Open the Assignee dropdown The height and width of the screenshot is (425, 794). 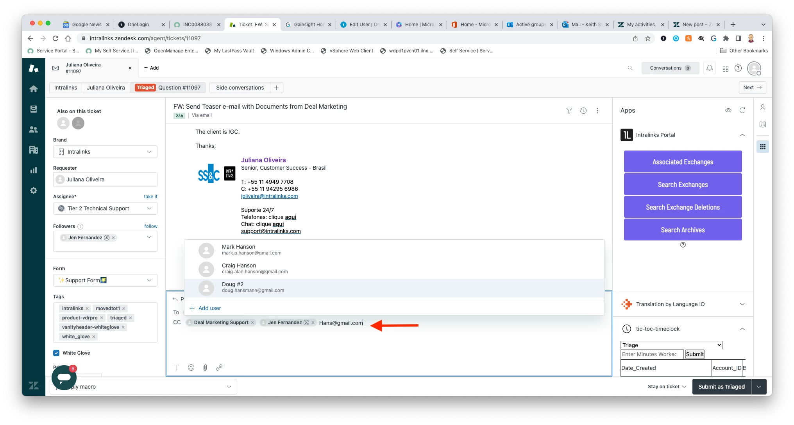(105, 208)
